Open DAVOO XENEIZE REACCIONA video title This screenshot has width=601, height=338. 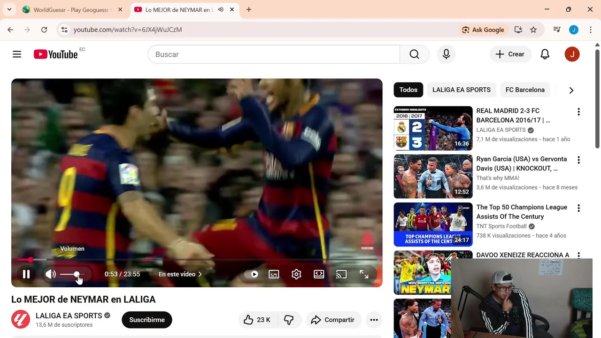click(523, 255)
